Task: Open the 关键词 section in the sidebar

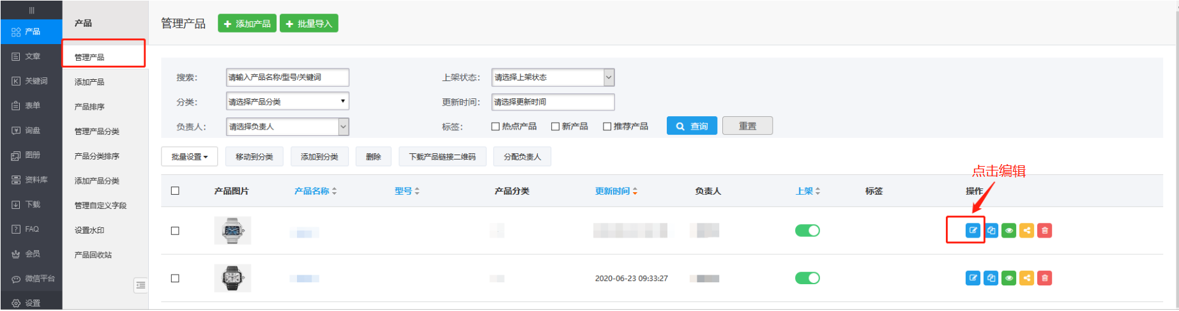Action: [31, 81]
